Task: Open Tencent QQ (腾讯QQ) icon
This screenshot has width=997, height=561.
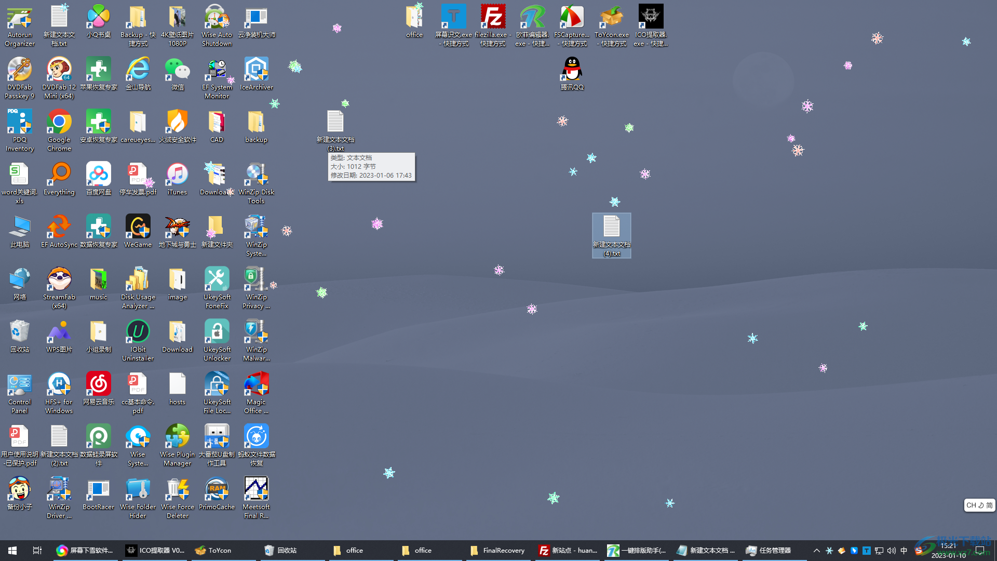Action: tap(572, 74)
